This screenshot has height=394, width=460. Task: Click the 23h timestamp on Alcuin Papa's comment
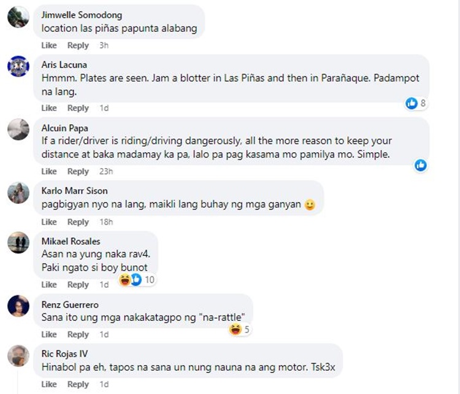click(x=106, y=171)
